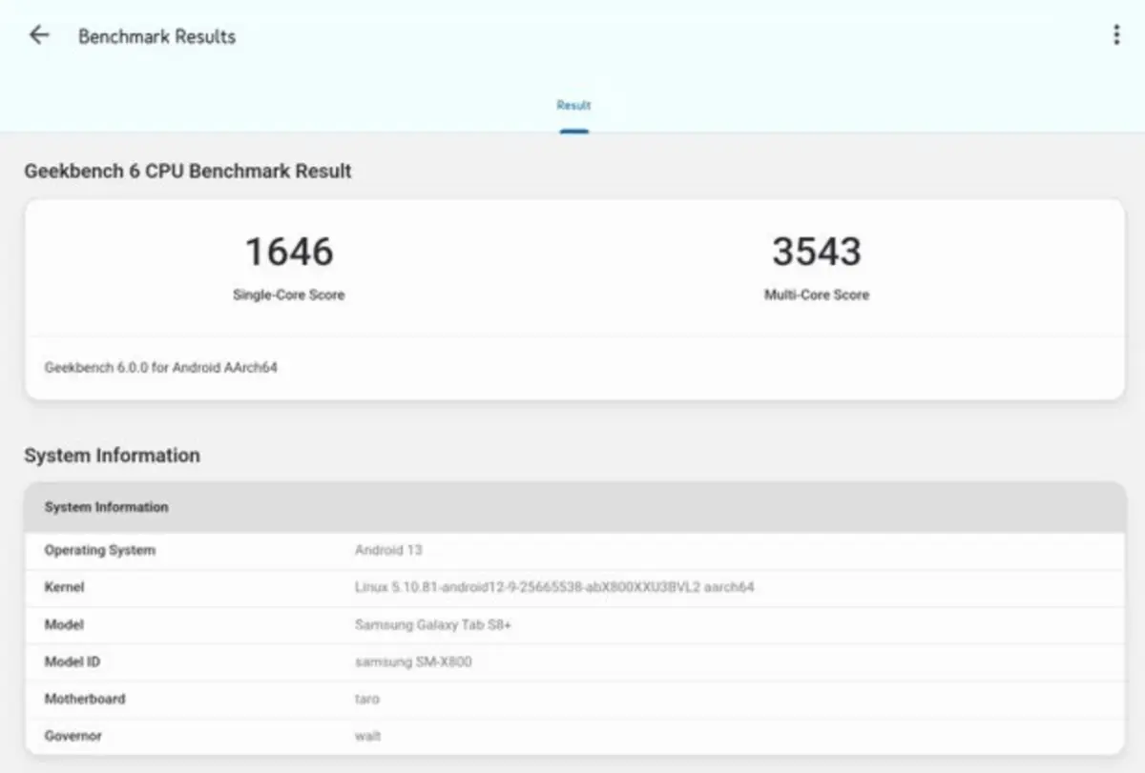Select the Result tab

pos(573,106)
